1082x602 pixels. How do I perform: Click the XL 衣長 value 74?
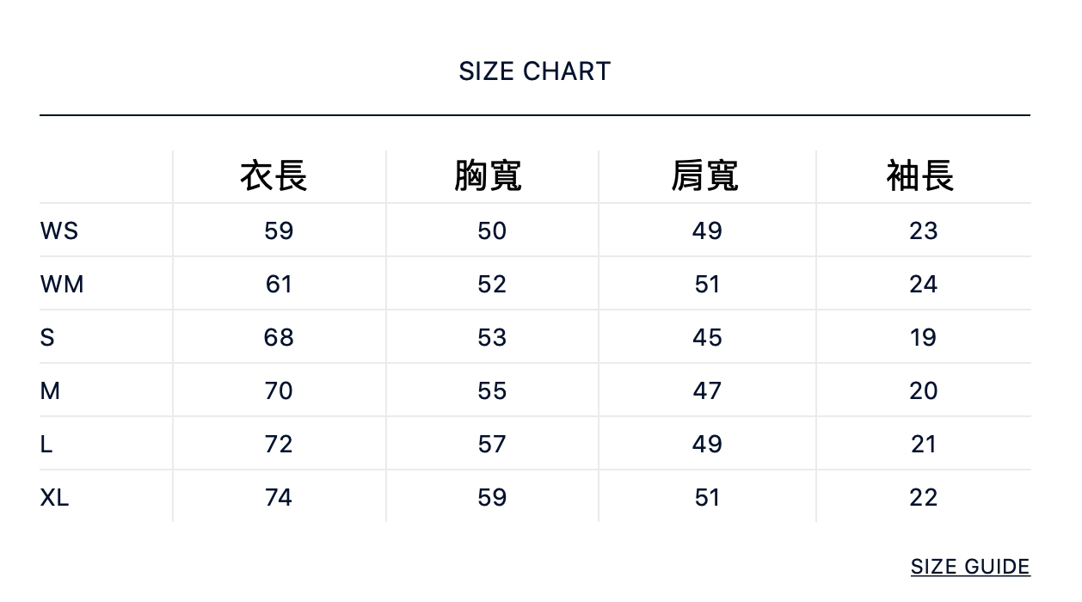click(x=279, y=497)
